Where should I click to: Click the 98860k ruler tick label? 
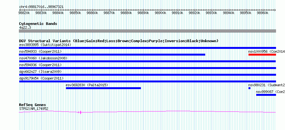[93, 13]
